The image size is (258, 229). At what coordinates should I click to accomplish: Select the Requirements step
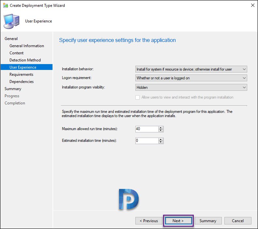coord(22,74)
